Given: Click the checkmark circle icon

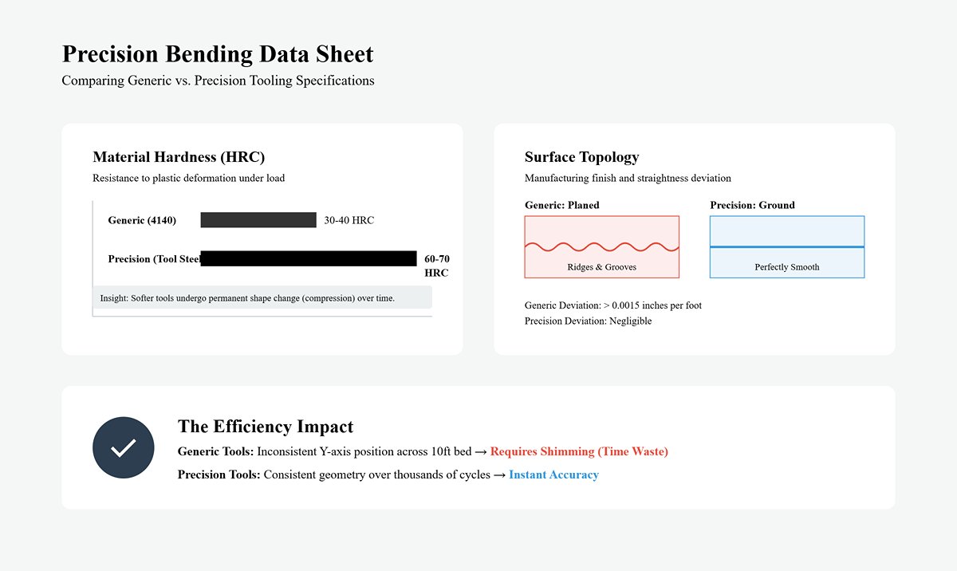Looking at the screenshot, I should [123, 447].
